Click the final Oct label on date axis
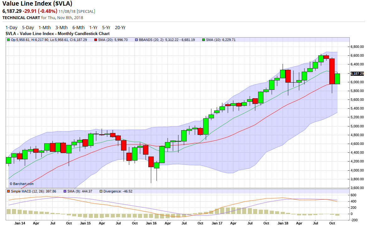This screenshot has height=231, width=372. (332, 223)
